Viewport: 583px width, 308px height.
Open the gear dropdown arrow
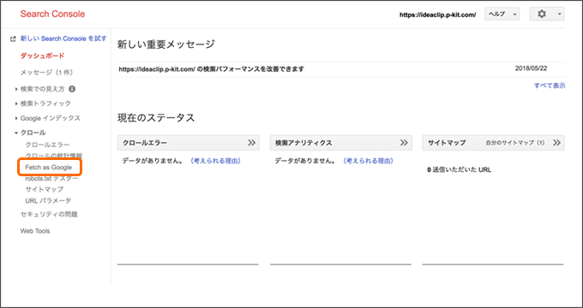point(559,15)
